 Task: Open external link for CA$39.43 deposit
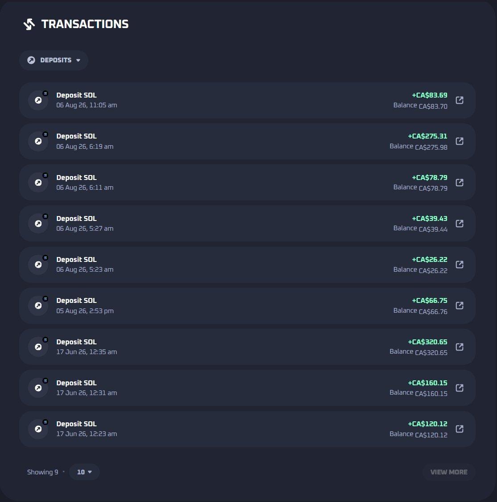point(460,224)
